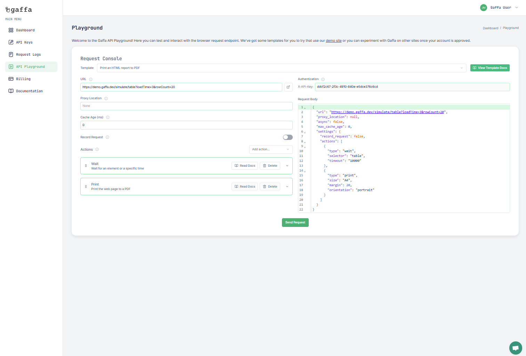Viewport: 526px width, 356px height.
Task: Click the Authentication info icon
Action: (323, 79)
